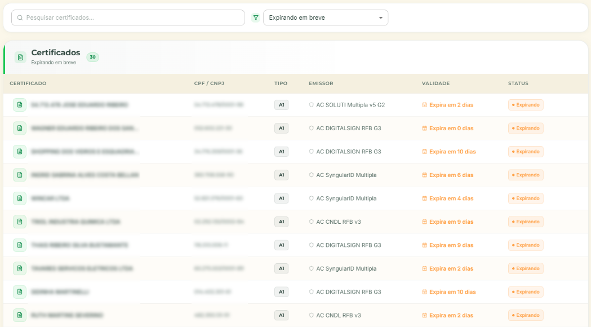
Task: Click Expira em 9 dias in AC CNDL row
Action: (451, 222)
